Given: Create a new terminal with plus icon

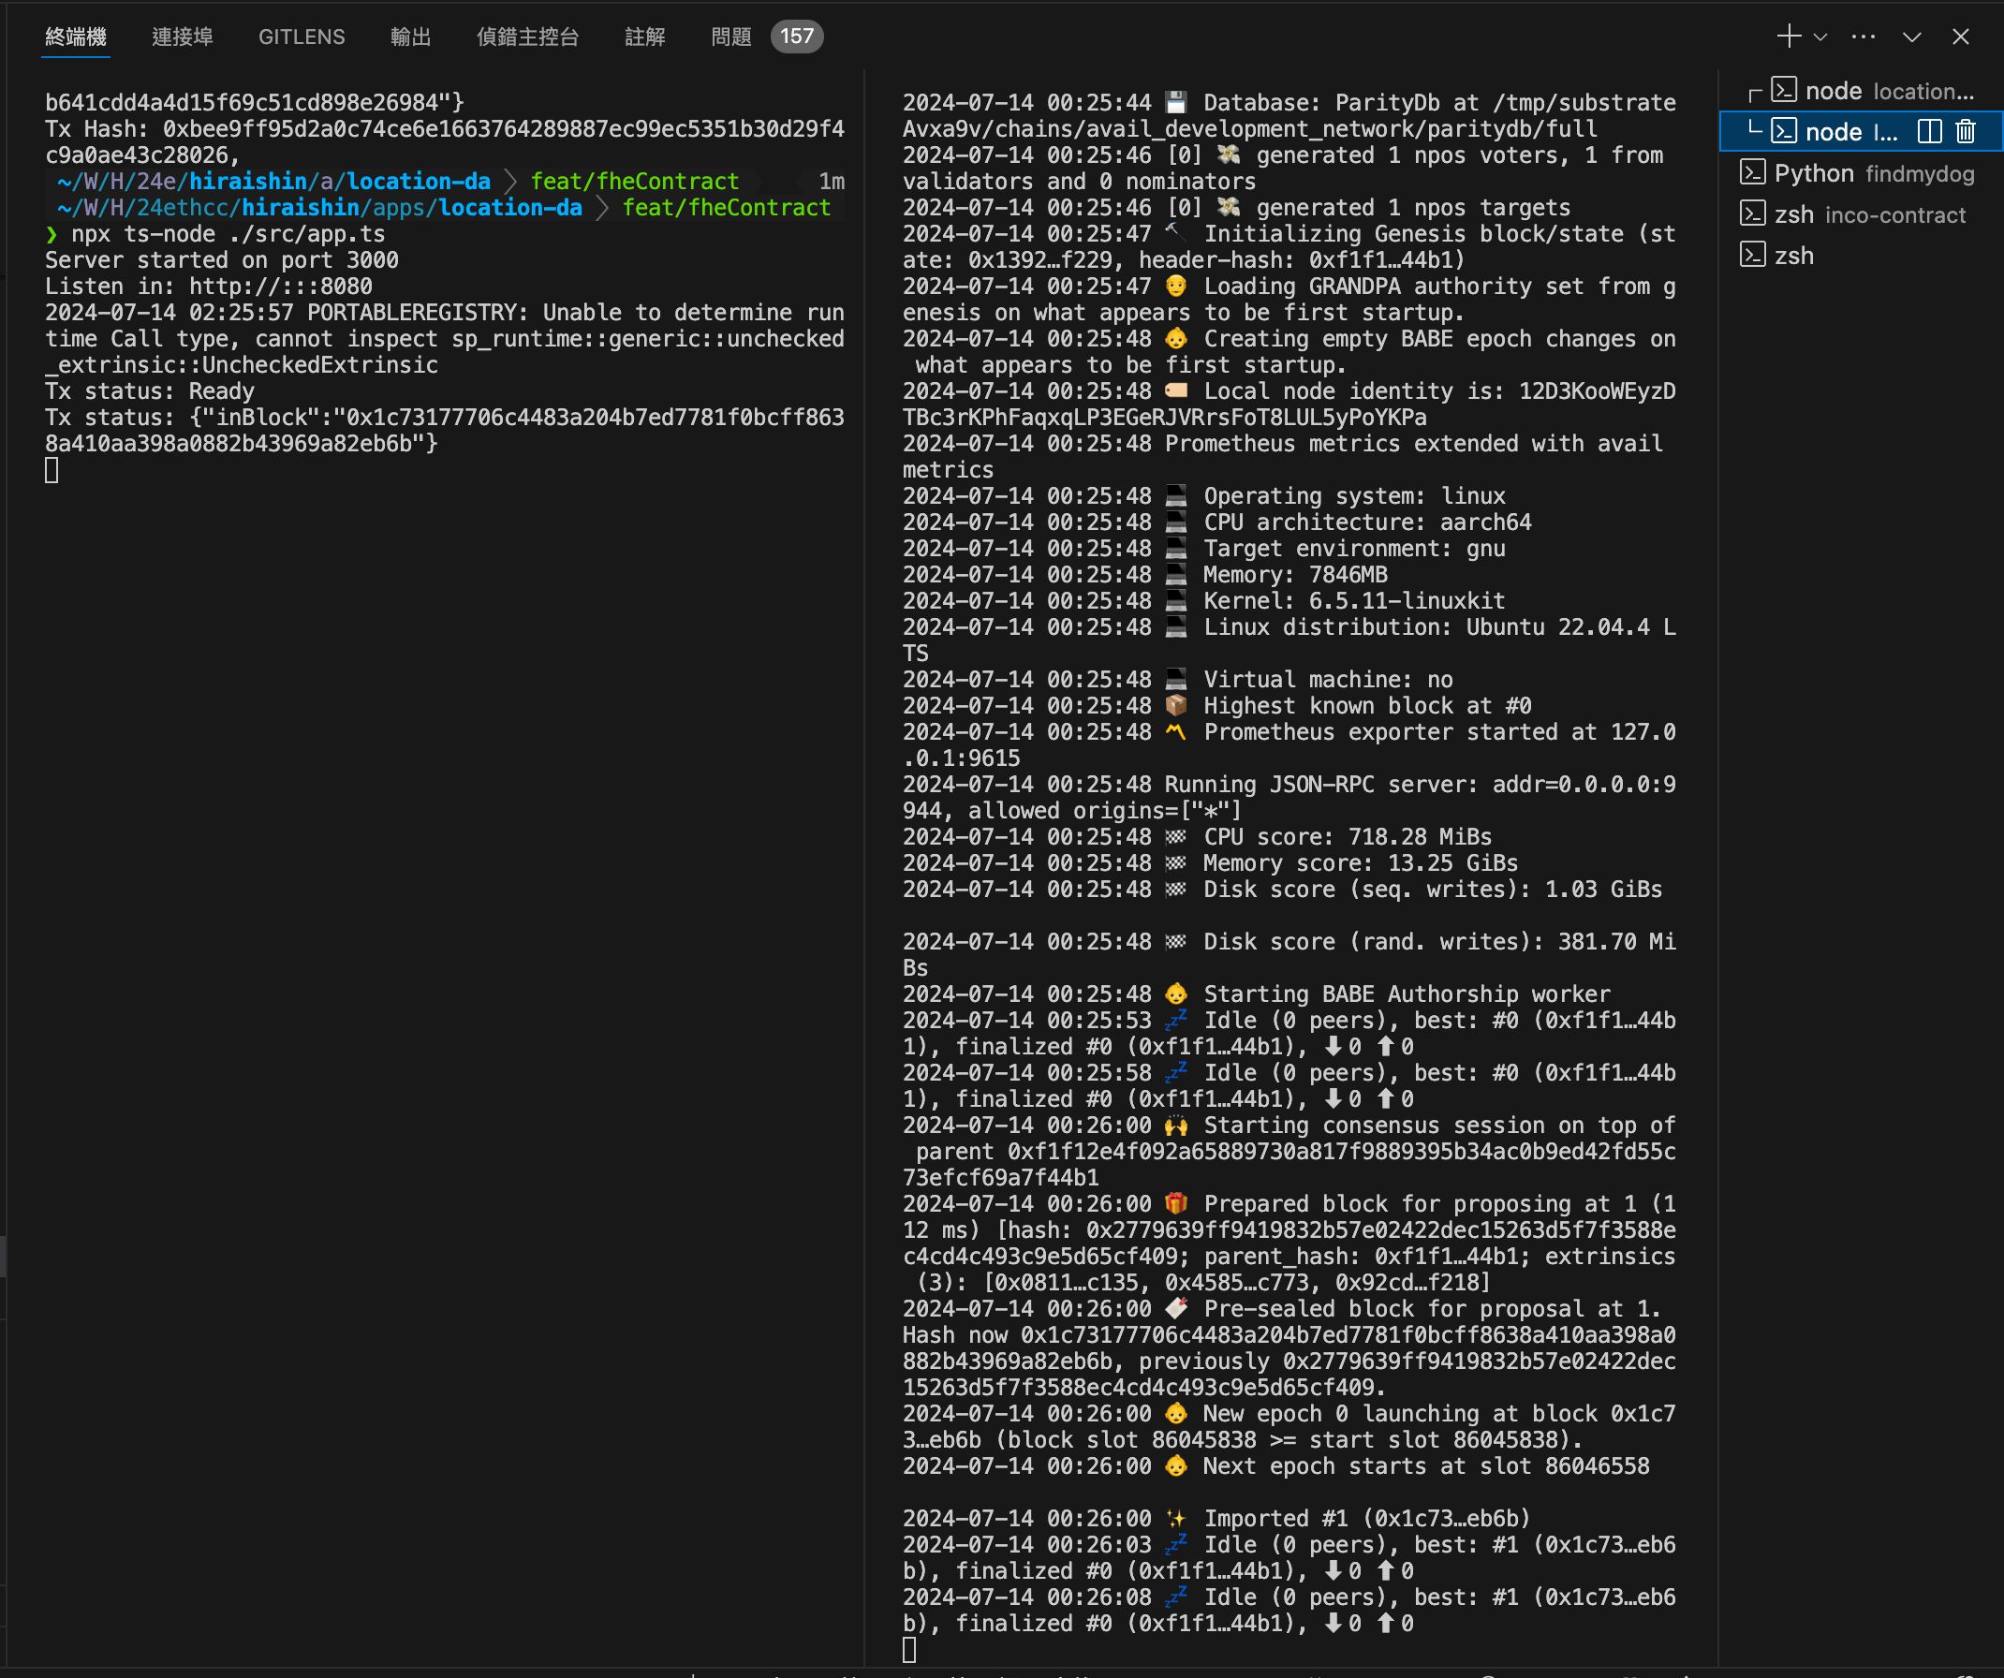Looking at the screenshot, I should coord(1789,37).
